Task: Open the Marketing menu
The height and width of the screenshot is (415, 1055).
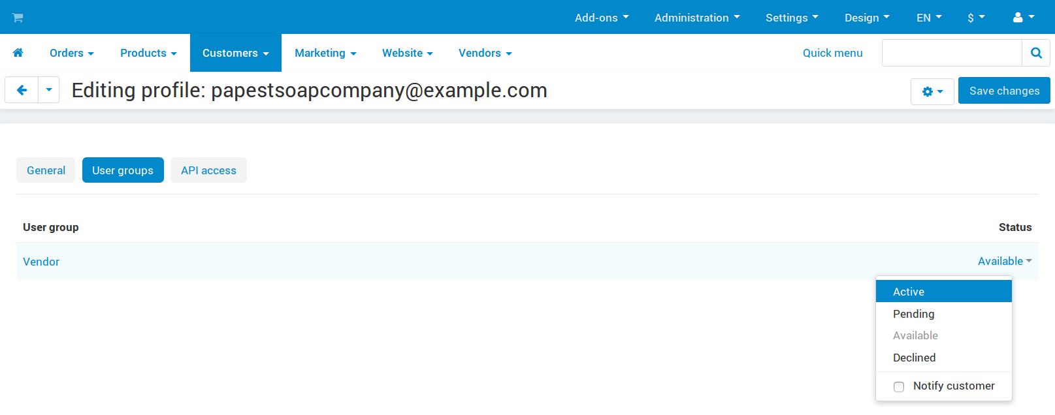Action: click(x=325, y=53)
